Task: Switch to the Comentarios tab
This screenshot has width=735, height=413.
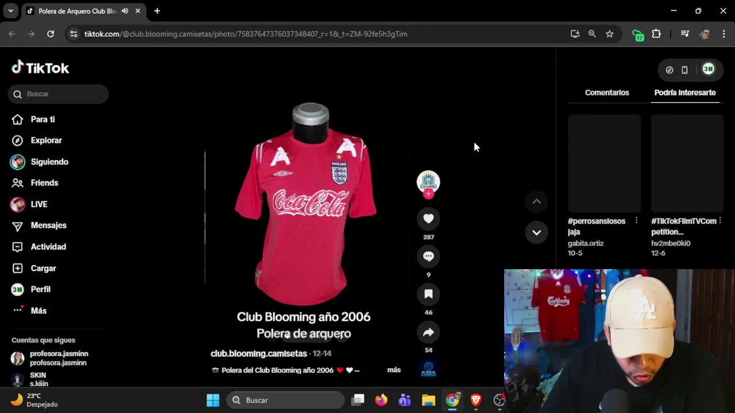Action: tap(607, 92)
